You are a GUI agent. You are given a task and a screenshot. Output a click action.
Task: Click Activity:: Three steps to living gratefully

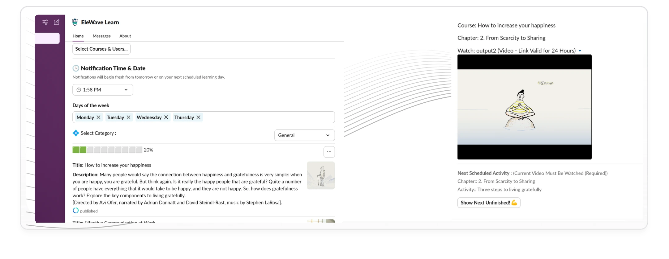click(500, 189)
